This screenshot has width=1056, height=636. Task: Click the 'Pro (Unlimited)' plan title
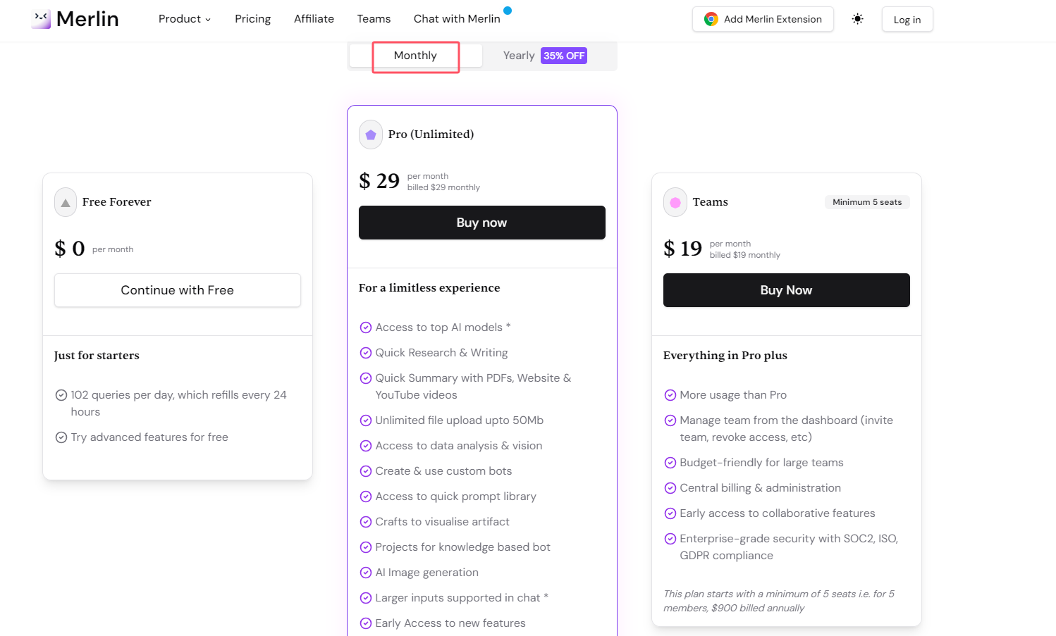pos(431,135)
